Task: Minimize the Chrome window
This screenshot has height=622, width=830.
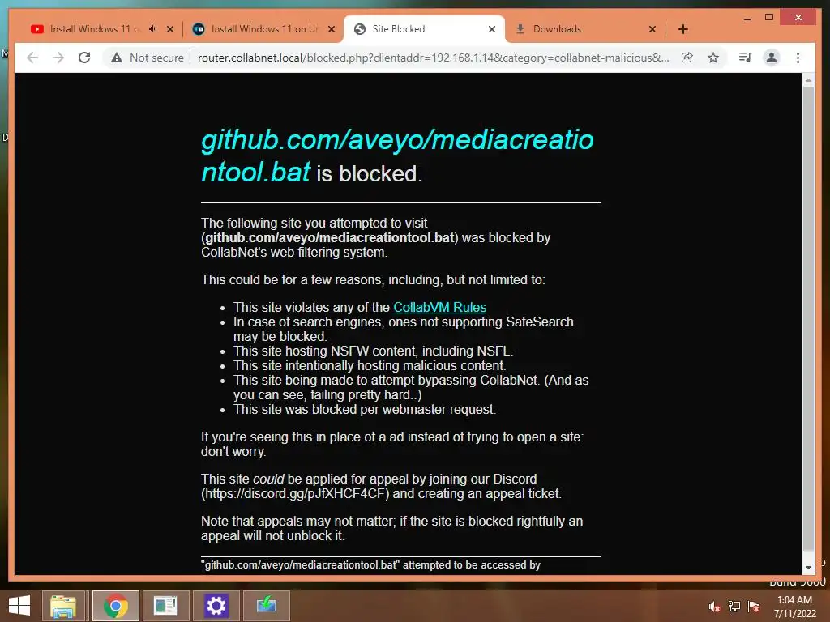Action: pyautogui.click(x=747, y=18)
